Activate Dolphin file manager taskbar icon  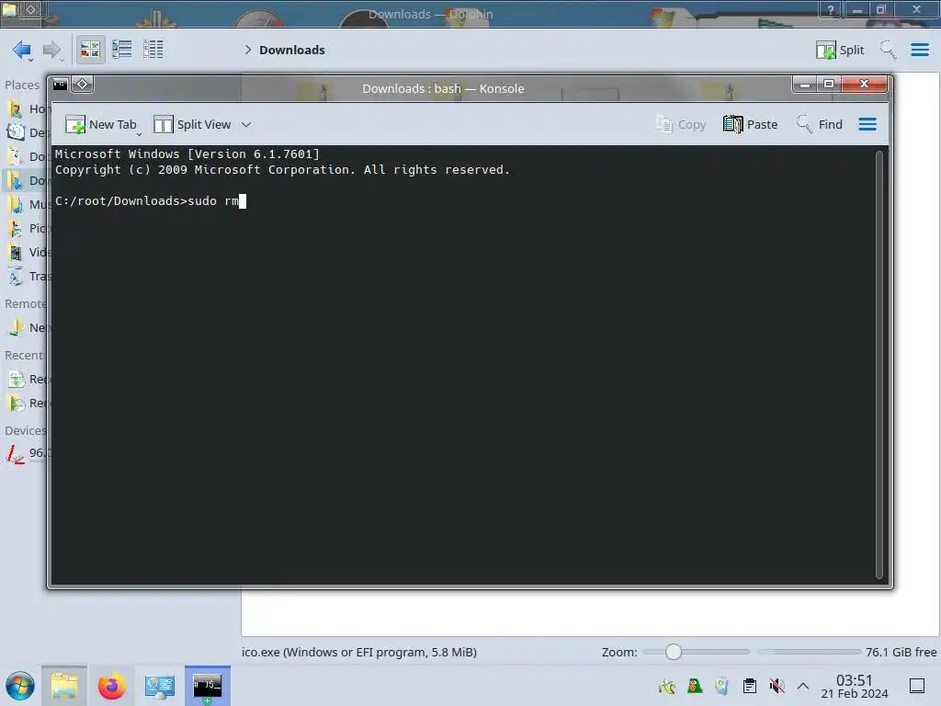coord(64,686)
